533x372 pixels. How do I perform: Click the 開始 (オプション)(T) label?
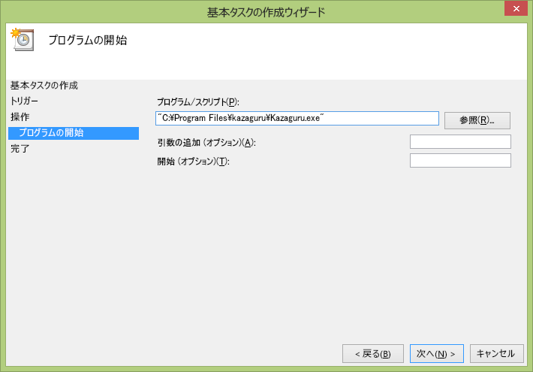194,162
